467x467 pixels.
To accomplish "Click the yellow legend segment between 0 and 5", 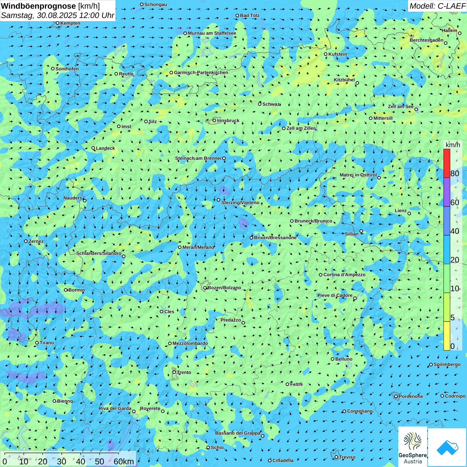I will [447, 336].
